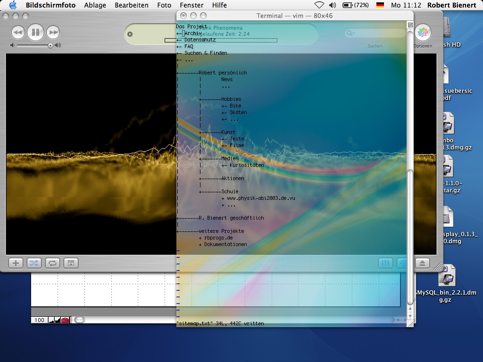Image resolution: width=483 pixels, height=362 pixels.
Task: Open the iTunes equalizer
Action: [385, 263]
